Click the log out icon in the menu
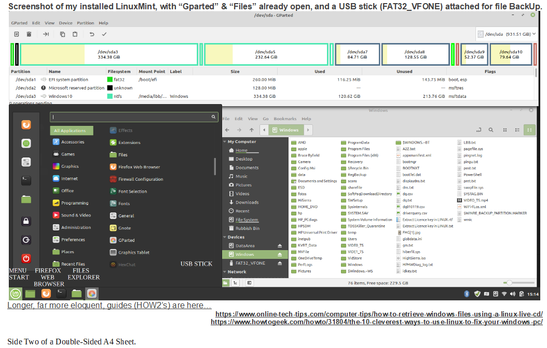This screenshot has width=547, height=348. (x=26, y=240)
